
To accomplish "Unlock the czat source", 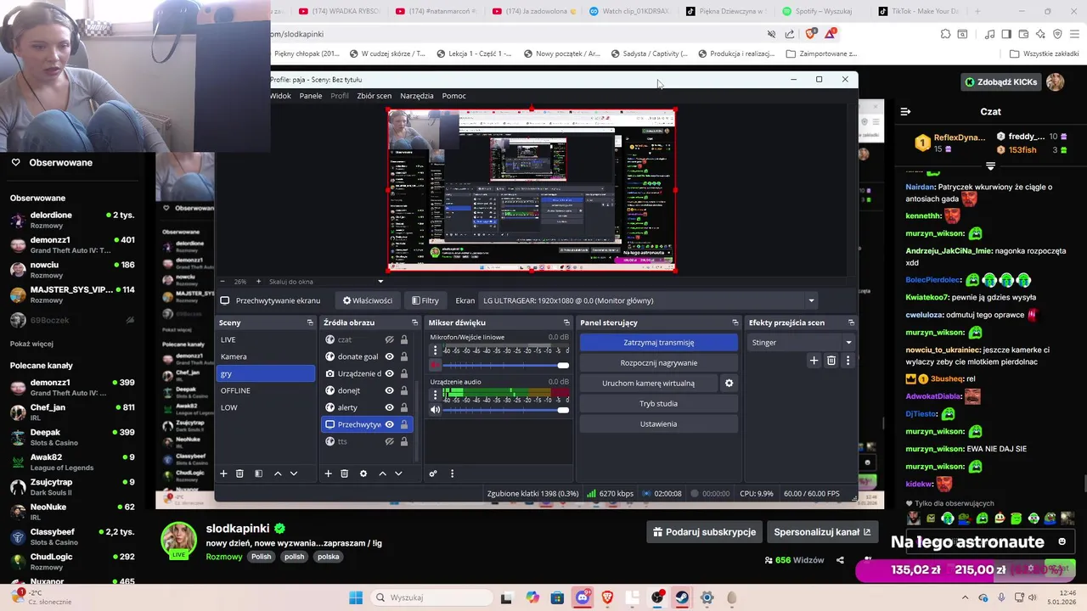I will (x=404, y=339).
